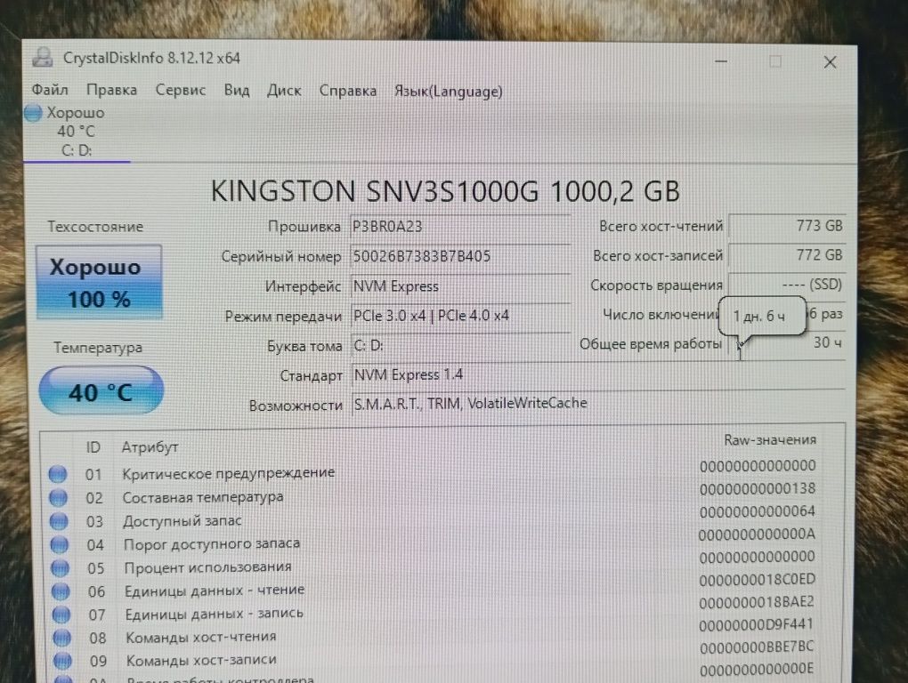Click the transfer mode field PCIe 3.0 x4

tap(460, 316)
